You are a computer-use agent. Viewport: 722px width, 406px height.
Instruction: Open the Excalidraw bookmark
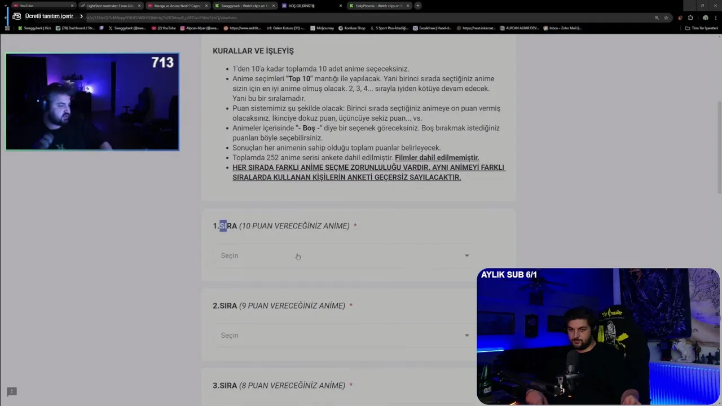tap(432, 28)
